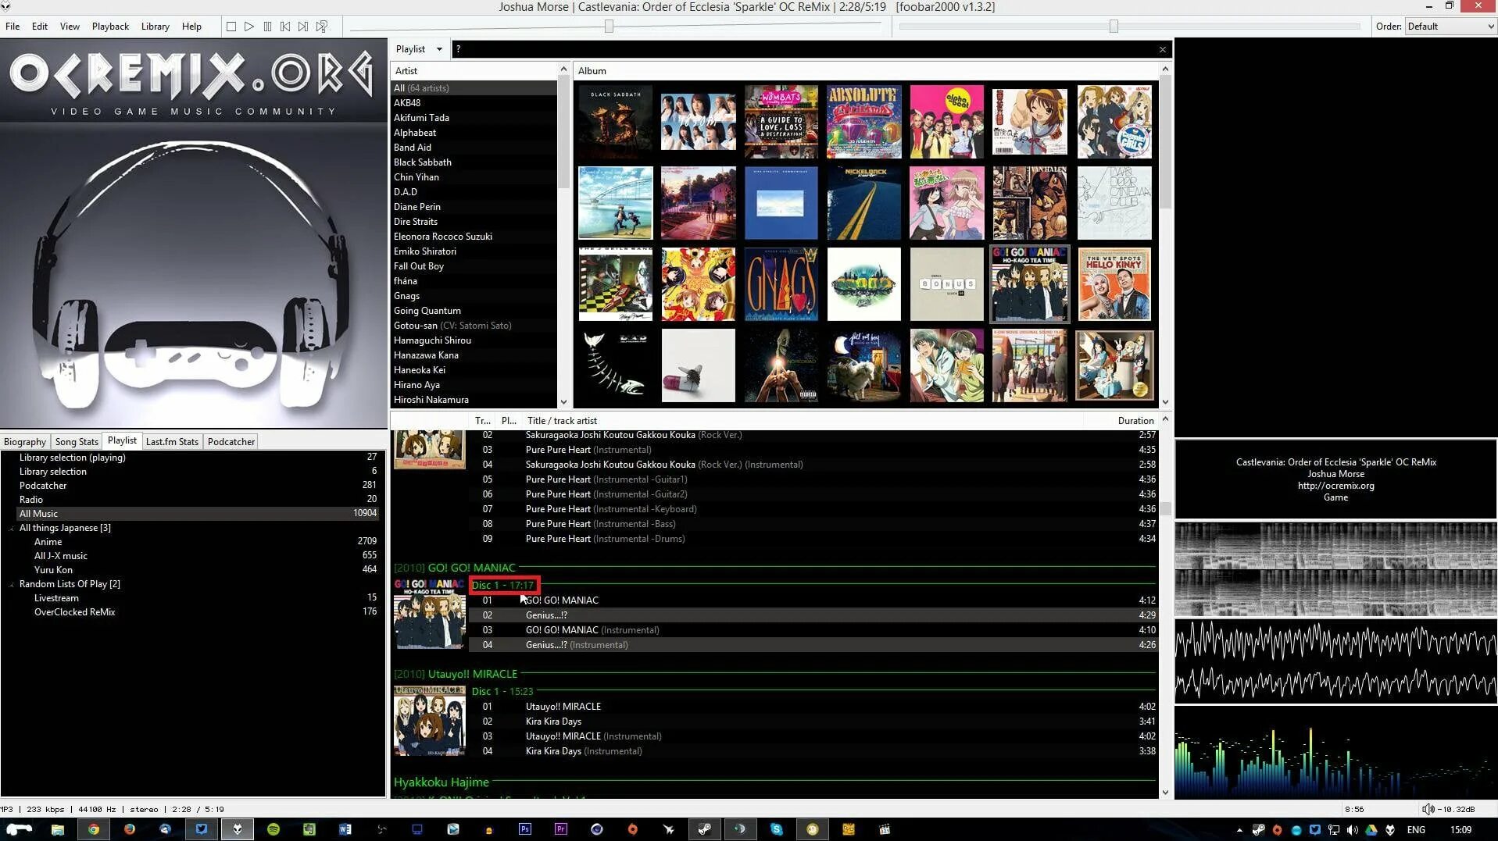Click the system tray volume icon
The height and width of the screenshot is (841, 1498).
click(x=1353, y=830)
